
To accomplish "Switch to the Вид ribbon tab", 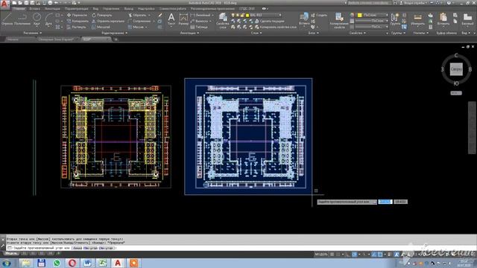I will [95, 9].
